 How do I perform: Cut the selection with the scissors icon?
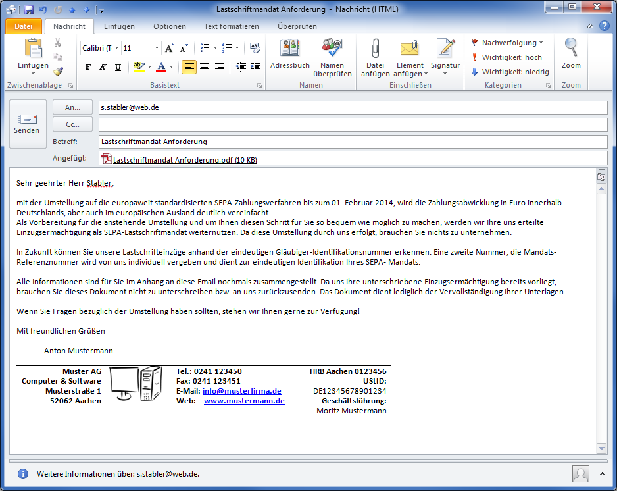58,43
